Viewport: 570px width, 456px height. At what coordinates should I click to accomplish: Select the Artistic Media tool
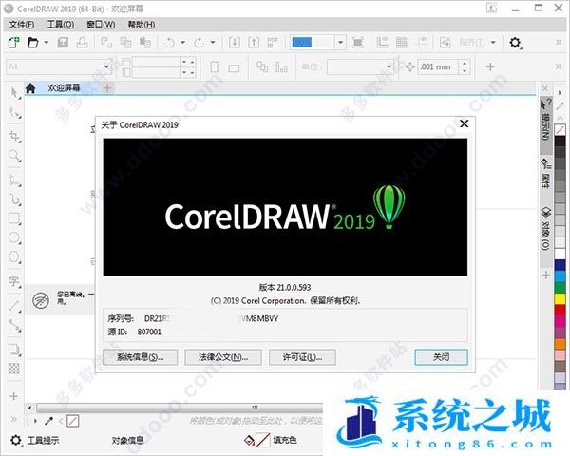pos(14,199)
